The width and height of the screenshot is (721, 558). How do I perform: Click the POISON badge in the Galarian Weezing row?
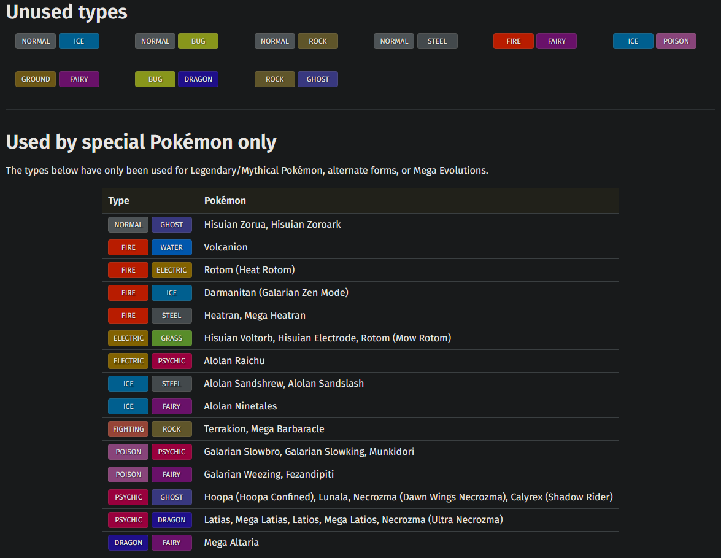point(128,475)
